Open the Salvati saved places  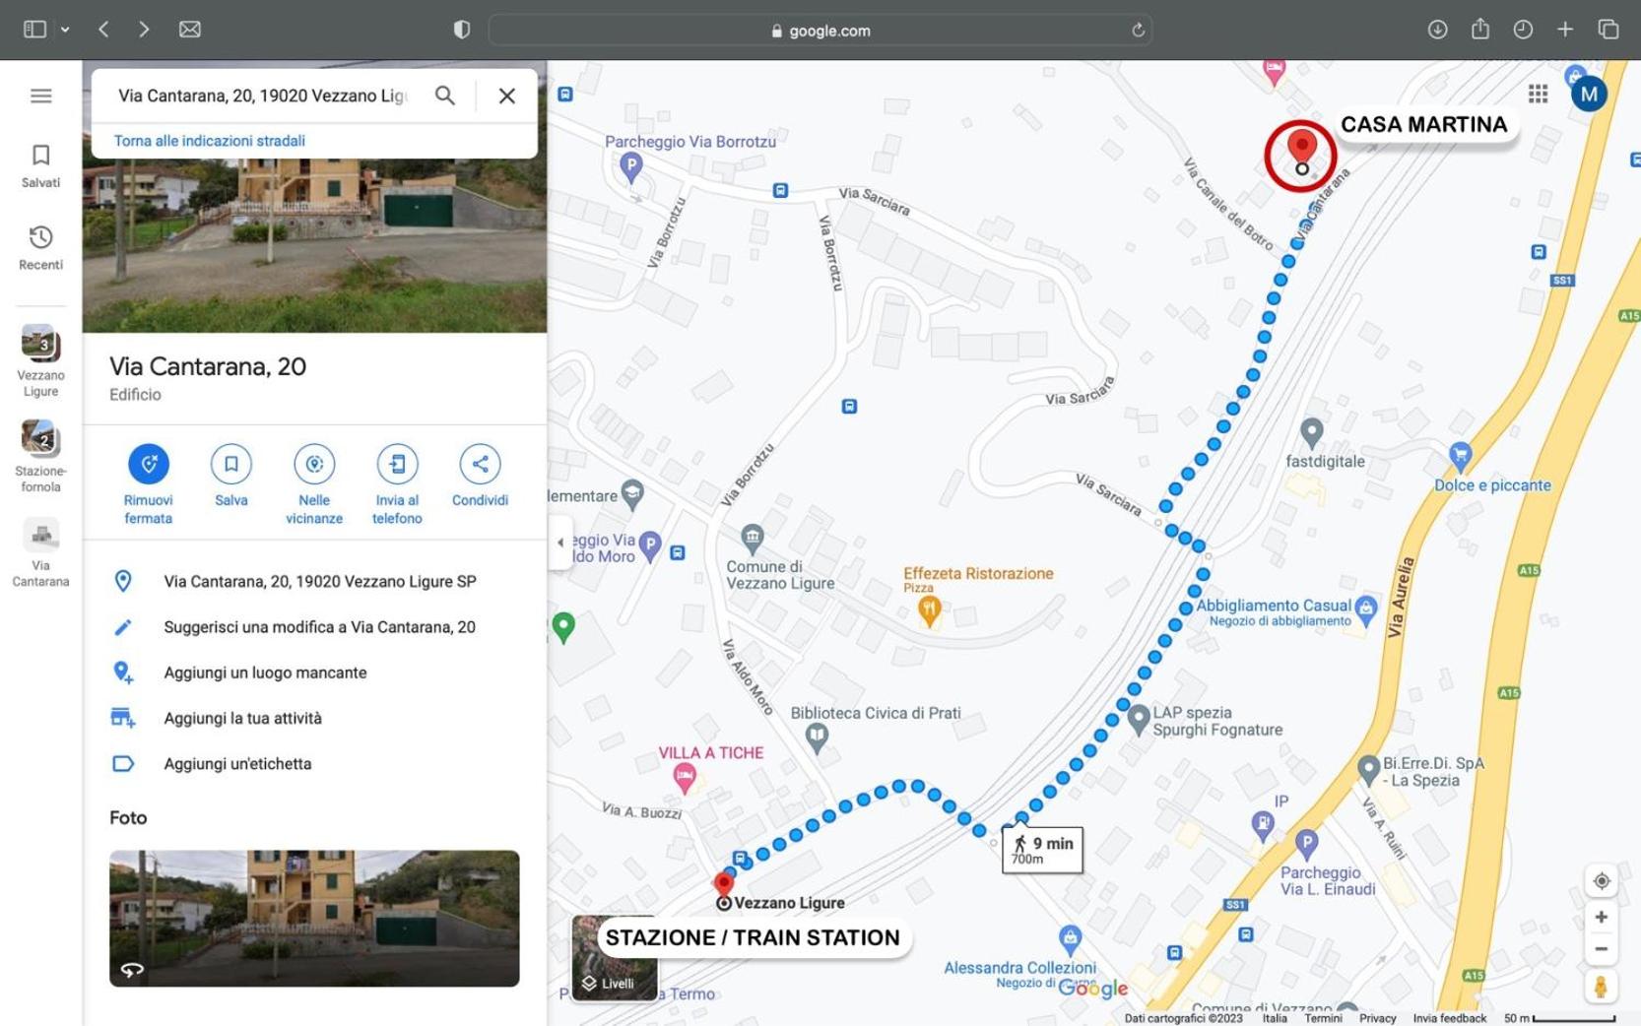point(40,165)
